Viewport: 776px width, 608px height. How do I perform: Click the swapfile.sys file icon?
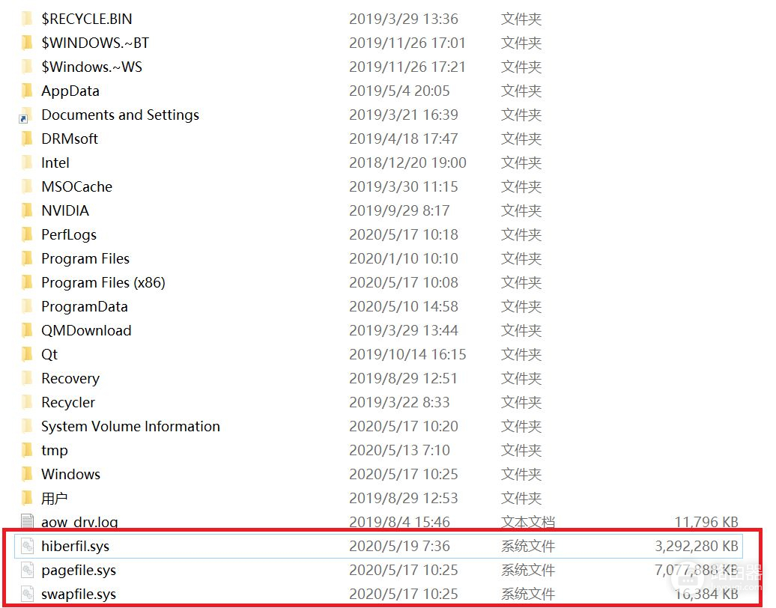[28, 594]
